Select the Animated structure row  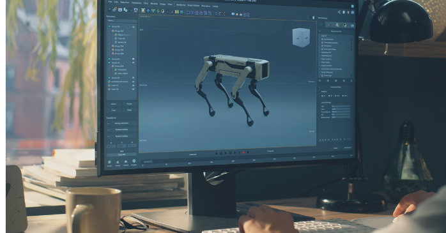[x=118, y=82]
